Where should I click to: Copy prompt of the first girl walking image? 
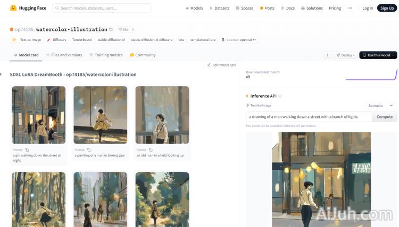27,150
